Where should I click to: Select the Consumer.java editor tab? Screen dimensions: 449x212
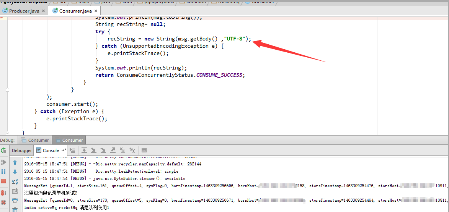click(x=75, y=11)
